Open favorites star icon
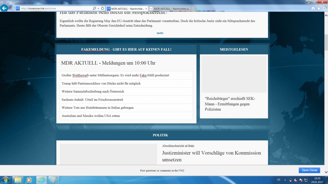328x184 pixels. pyautogui.click(x=319, y=8)
